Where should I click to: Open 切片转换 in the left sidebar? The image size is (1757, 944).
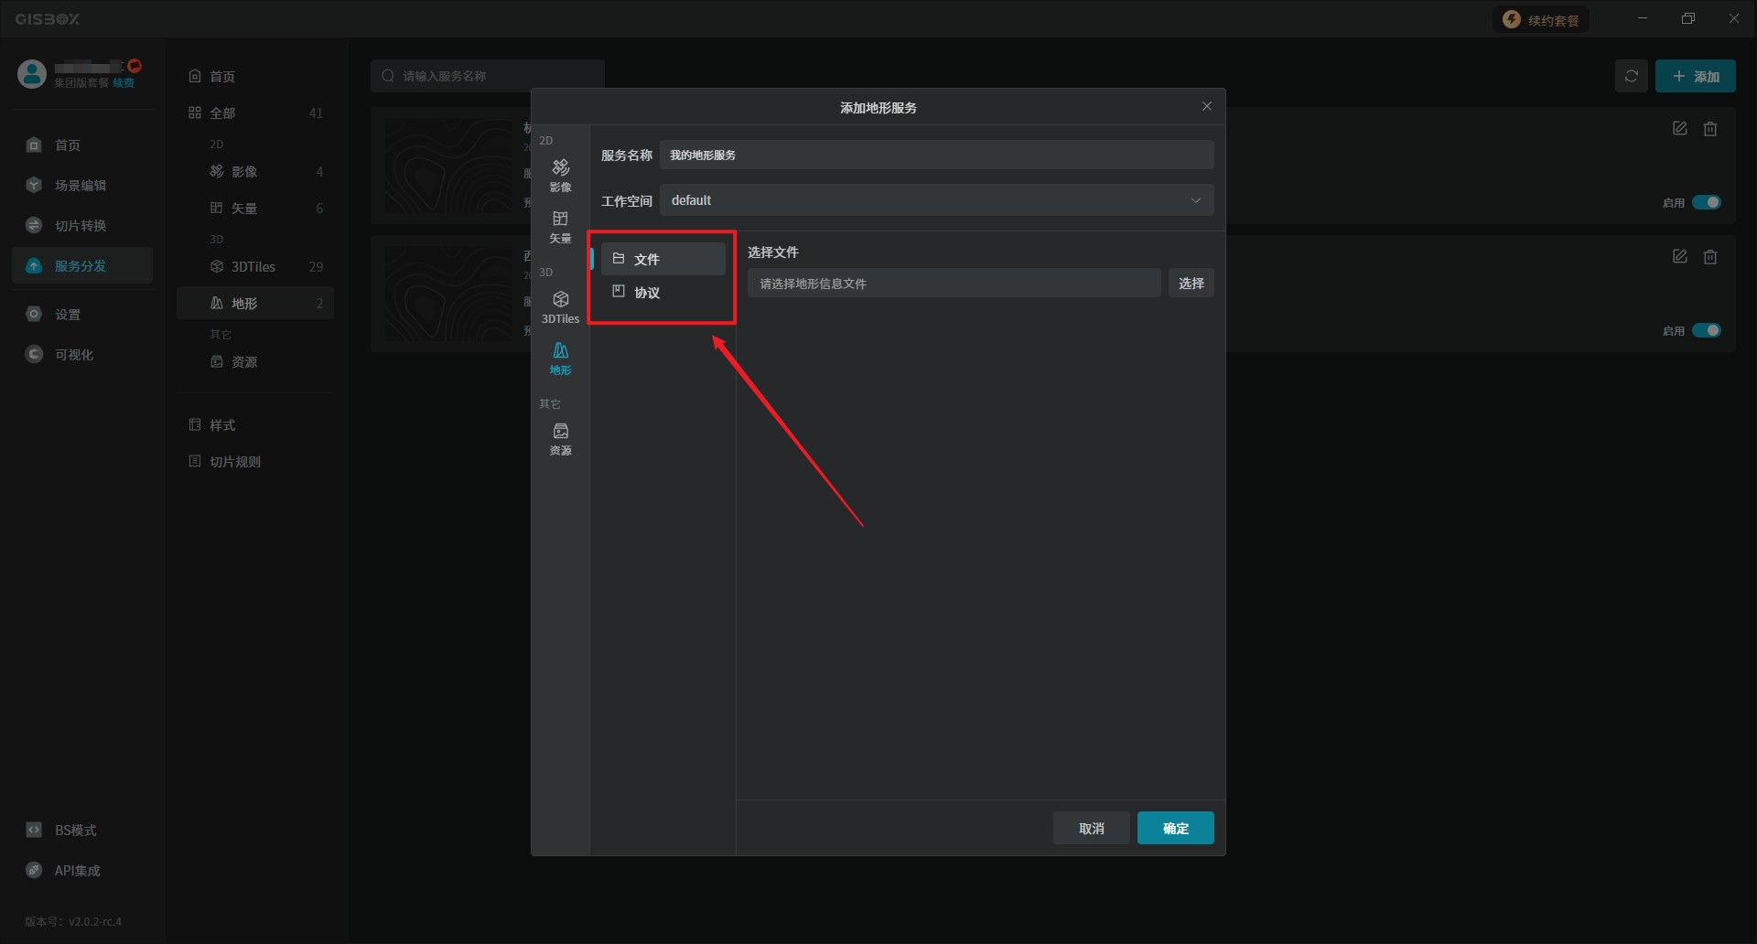point(81,226)
